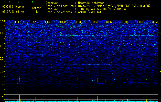Image resolution: width=161 pixels, height=102 pixels.
Task: Select the observer name Masayuki Kobayashi
Action: coord(92,3)
